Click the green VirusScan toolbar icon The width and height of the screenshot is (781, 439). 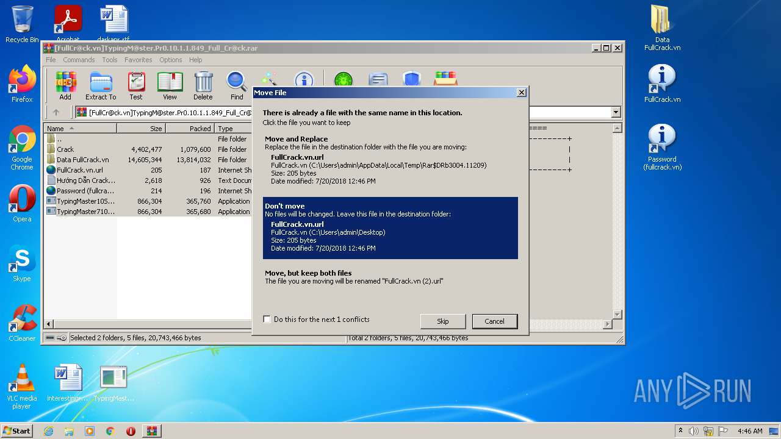point(344,80)
